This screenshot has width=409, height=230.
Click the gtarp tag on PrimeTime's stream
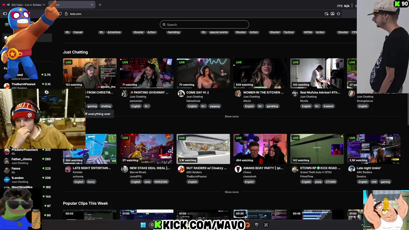[x=318, y=182]
